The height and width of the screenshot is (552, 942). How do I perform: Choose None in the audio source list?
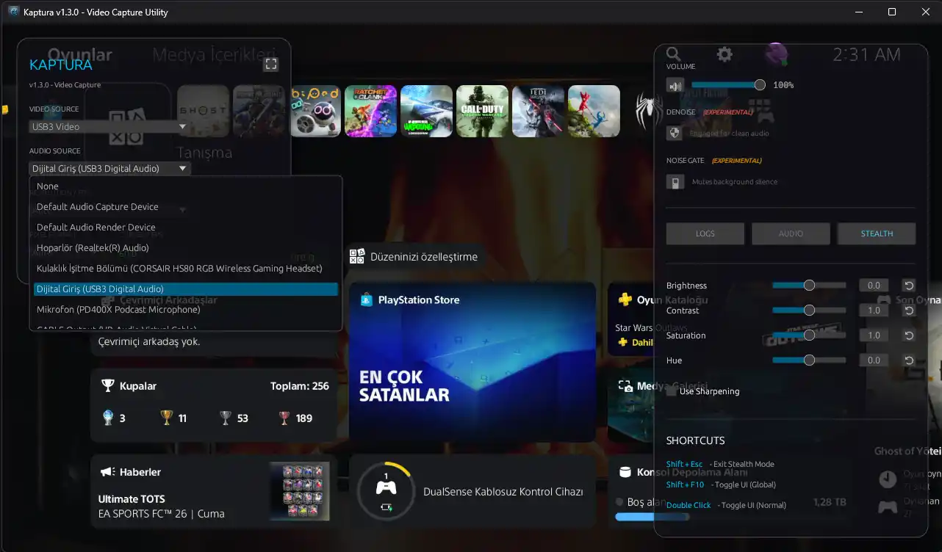click(x=186, y=186)
